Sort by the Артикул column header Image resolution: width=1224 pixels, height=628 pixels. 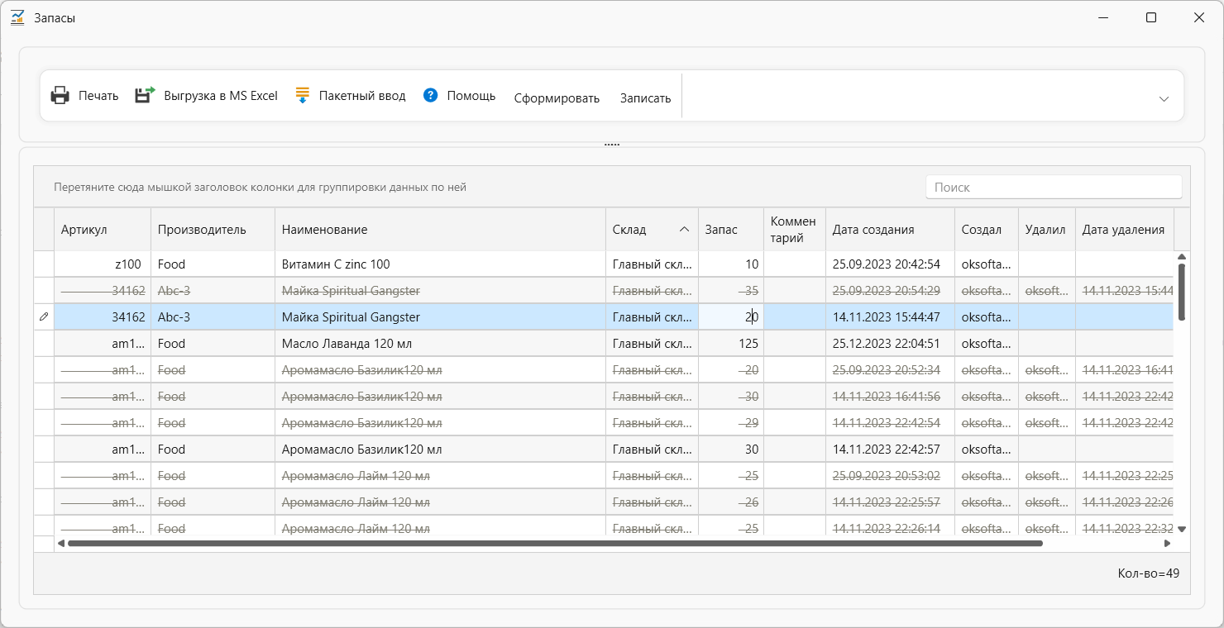coord(103,230)
